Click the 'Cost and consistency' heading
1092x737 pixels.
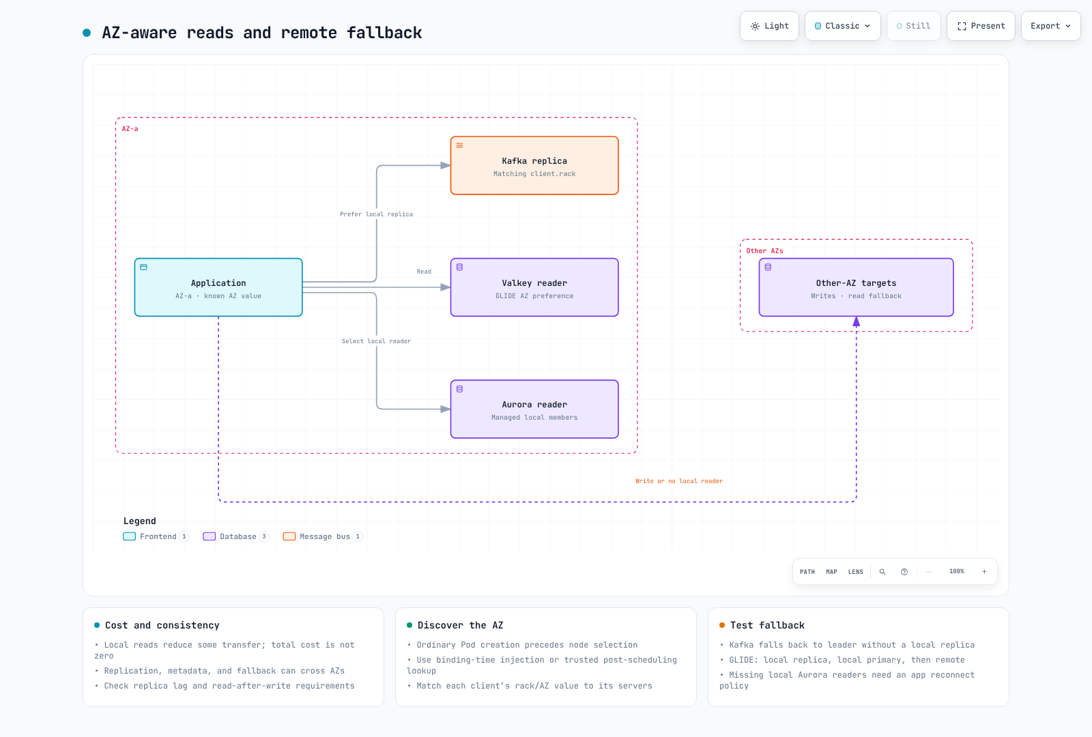pyautogui.click(x=162, y=625)
